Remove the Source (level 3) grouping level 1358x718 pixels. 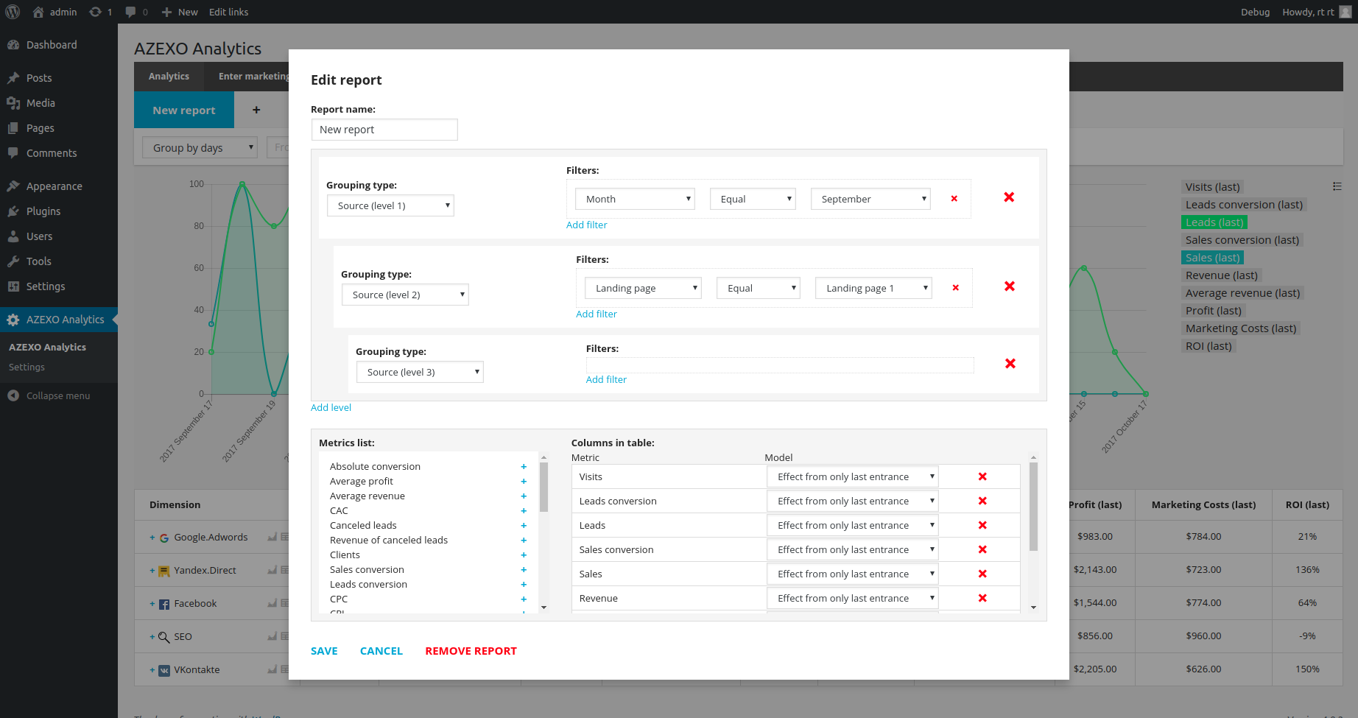[1010, 364]
